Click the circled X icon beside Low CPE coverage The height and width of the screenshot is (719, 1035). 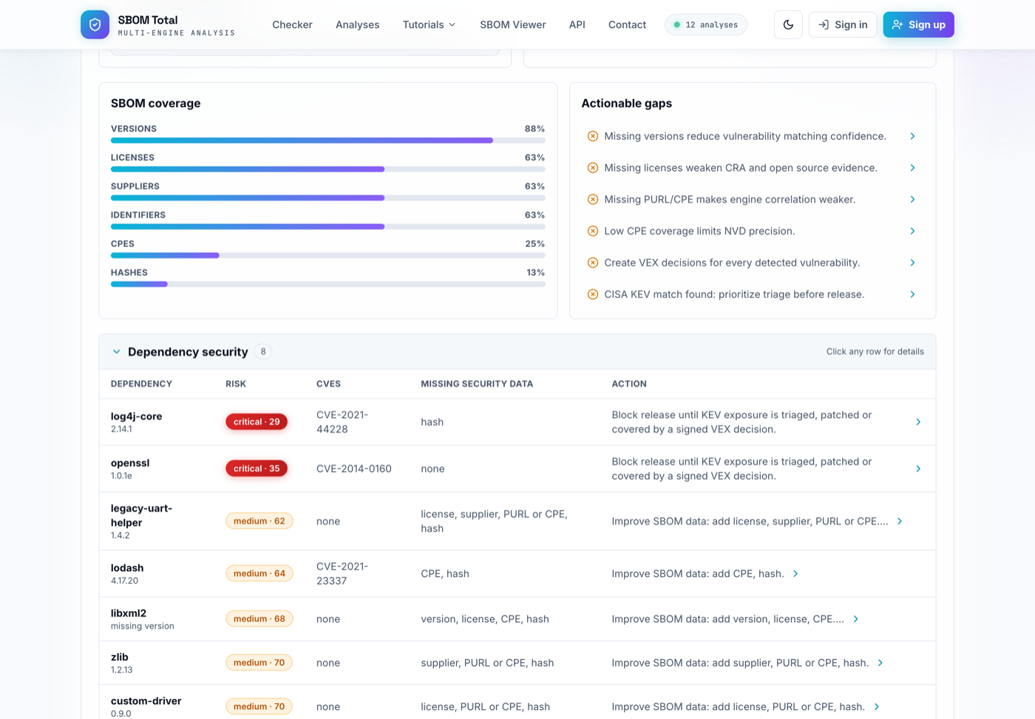click(593, 231)
